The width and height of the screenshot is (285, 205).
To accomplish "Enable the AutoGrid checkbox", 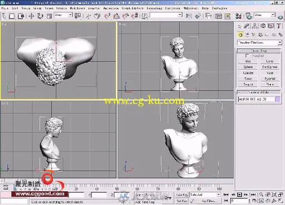I will [247, 56].
